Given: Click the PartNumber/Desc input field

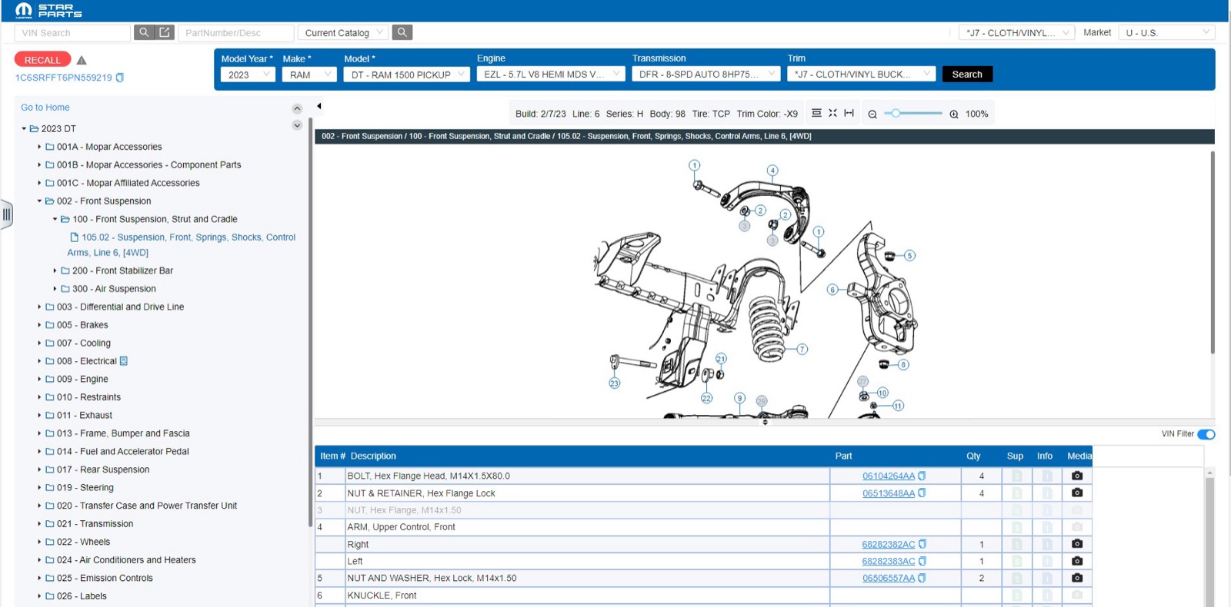Looking at the screenshot, I should pos(236,33).
